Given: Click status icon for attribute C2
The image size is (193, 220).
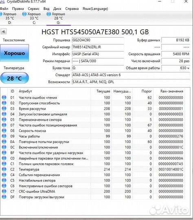Looking at the screenshot, I should pyautogui.click(x=4, y=169).
